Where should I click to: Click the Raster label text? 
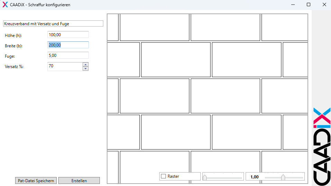pyautogui.click(x=173, y=176)
